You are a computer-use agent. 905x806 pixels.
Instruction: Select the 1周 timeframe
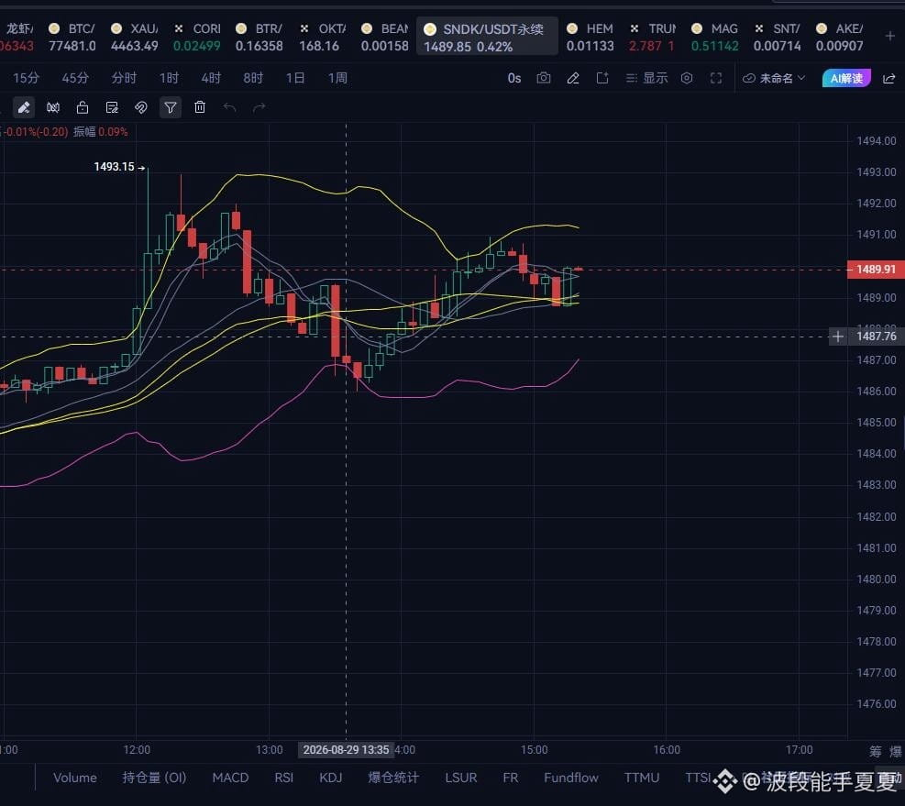[x=337, y=78]
